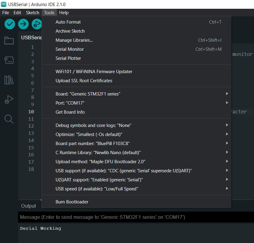Select Archive Sketch
The image size is (254, 243).
[137, 31]
